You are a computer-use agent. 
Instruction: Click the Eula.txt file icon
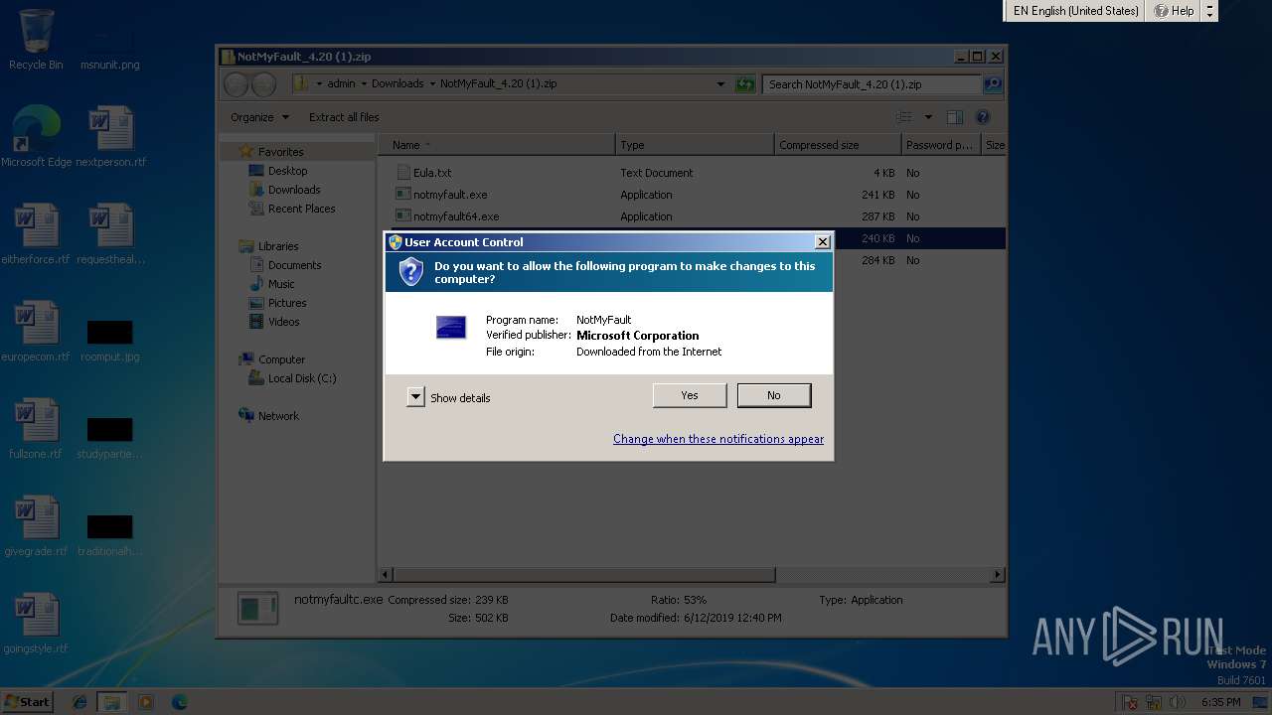pyautogui.click(x=403, y=173)
